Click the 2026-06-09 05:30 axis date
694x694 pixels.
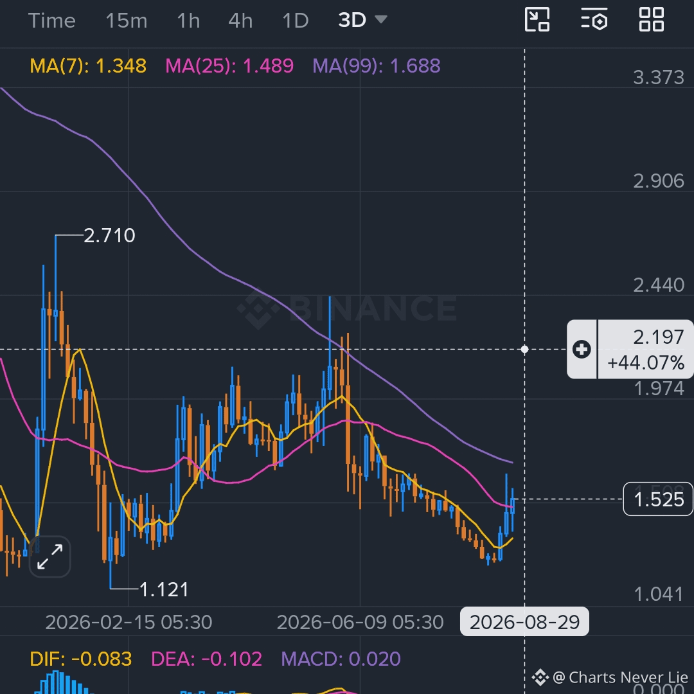(360, 622)
